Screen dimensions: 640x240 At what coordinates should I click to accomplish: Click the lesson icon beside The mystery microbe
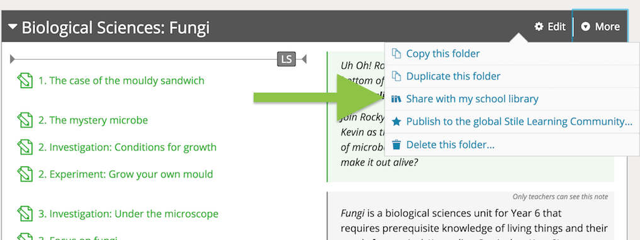point(25,120)
